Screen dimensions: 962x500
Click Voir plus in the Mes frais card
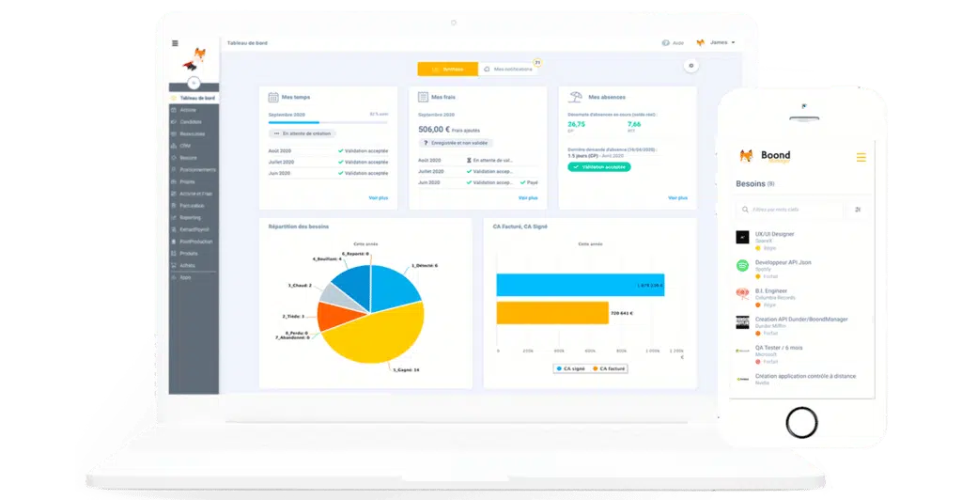[528, 197]
